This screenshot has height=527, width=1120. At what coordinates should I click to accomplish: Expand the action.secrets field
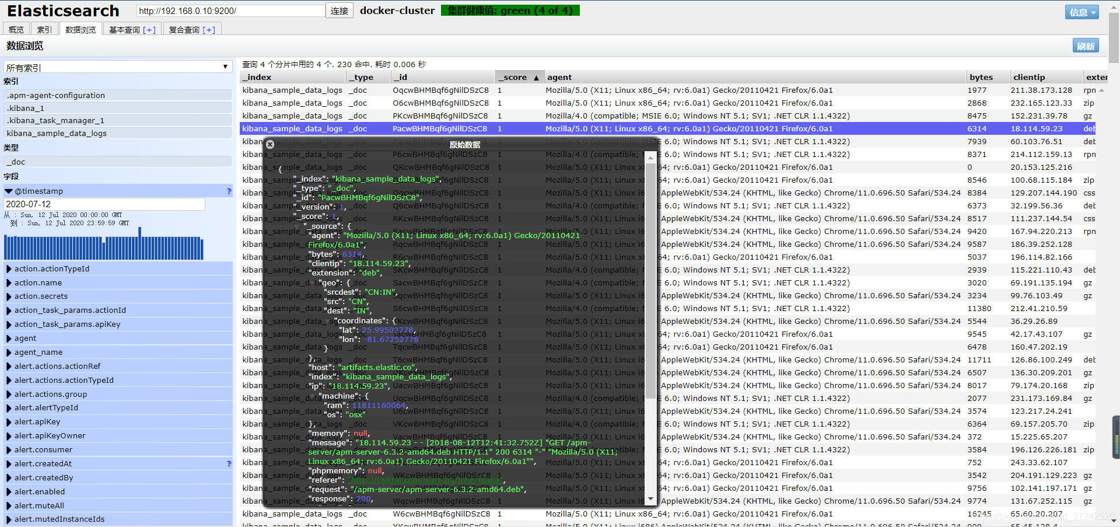click(x=9, y=296)
